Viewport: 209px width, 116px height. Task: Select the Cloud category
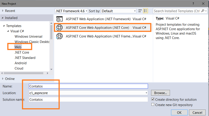tap(19, 68)
